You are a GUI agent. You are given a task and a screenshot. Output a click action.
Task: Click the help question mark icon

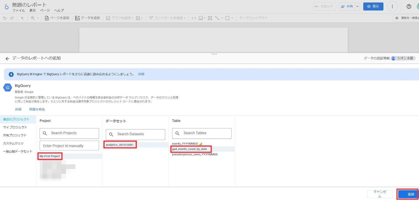point(409,7)
